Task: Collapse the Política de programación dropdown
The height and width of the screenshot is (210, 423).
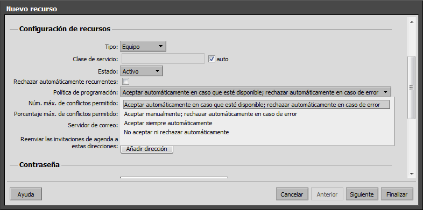Action: click(x=256, y=92)
